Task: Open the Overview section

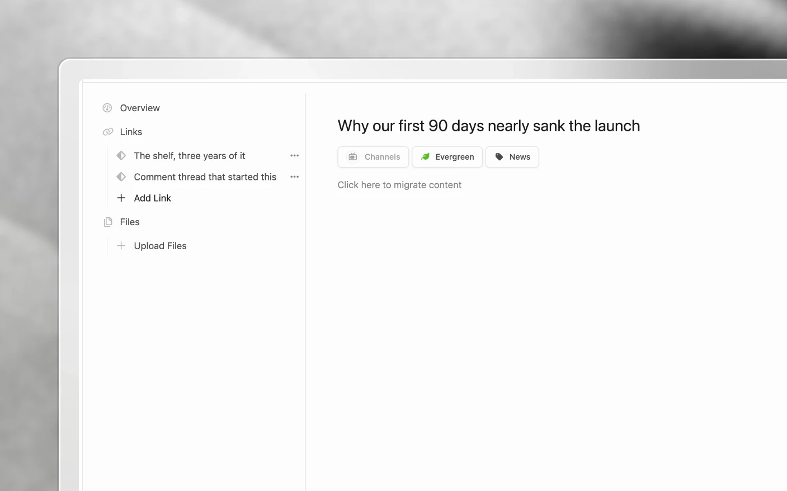Action: click(x=140, y=108)
